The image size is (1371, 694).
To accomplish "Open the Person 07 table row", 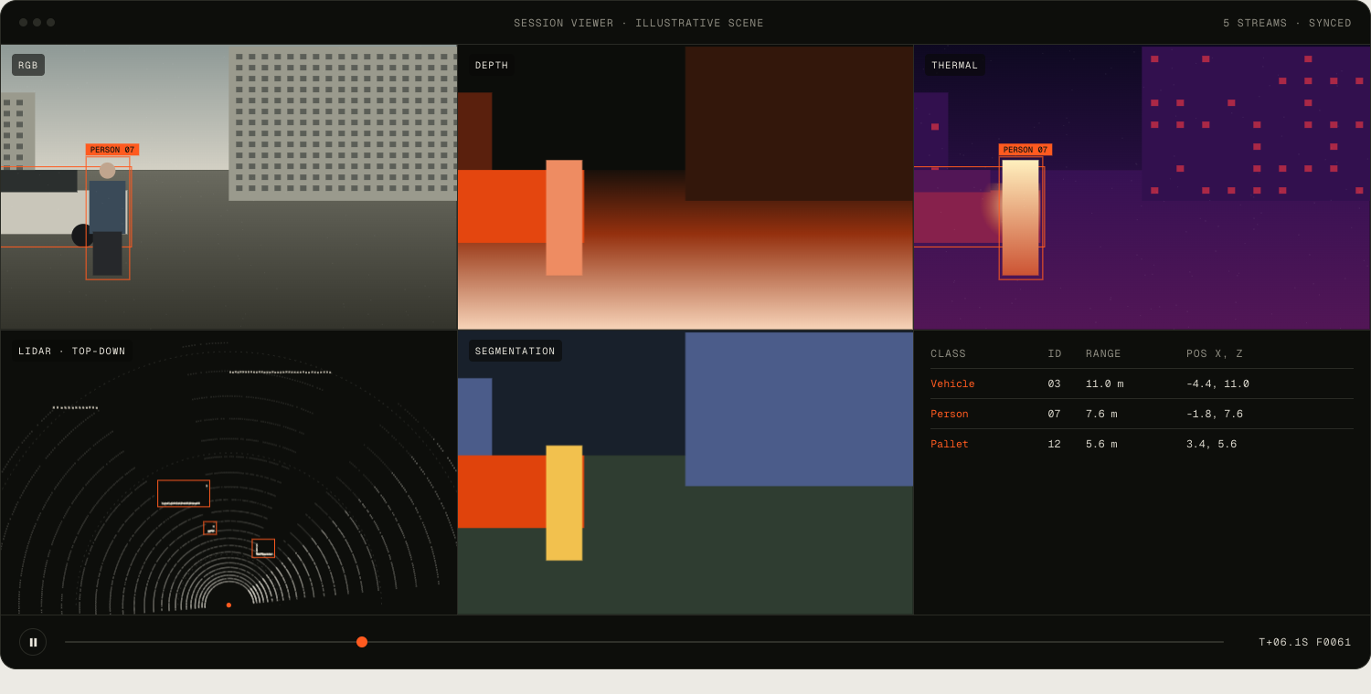I will click(x=1142, y=414).
